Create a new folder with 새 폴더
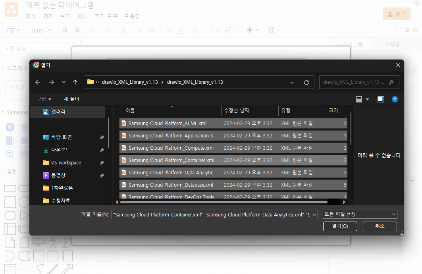The image size is (422, 274). click(71, 99)
